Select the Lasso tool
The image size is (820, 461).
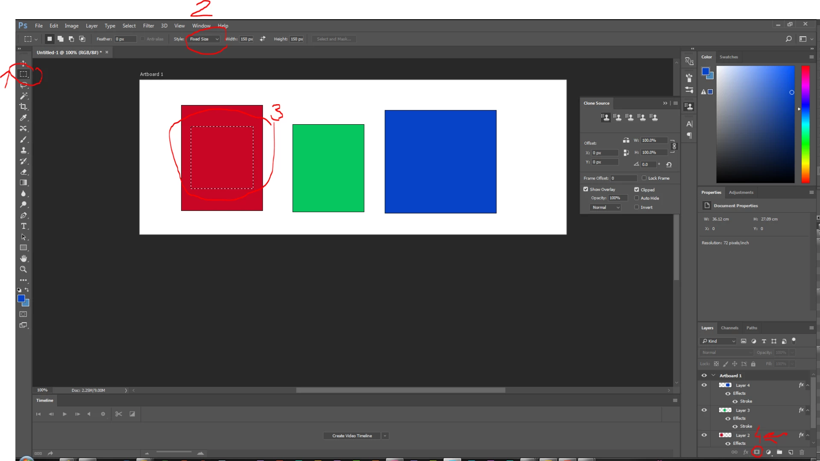coord(24,85)
